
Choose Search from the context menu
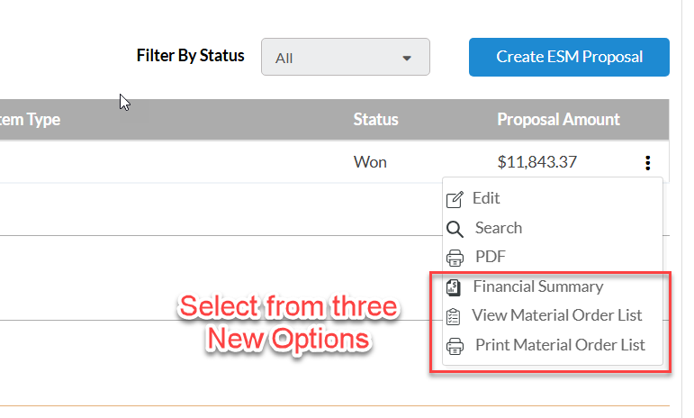499,228
